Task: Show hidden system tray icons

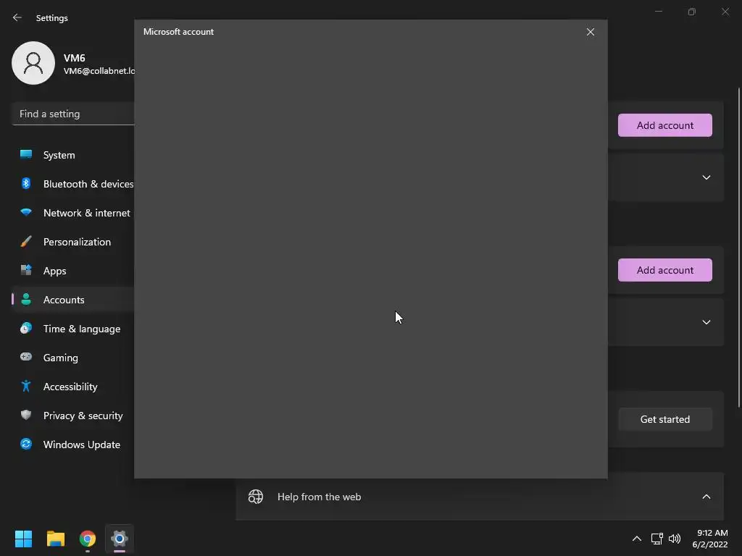Action: point(636,539)
